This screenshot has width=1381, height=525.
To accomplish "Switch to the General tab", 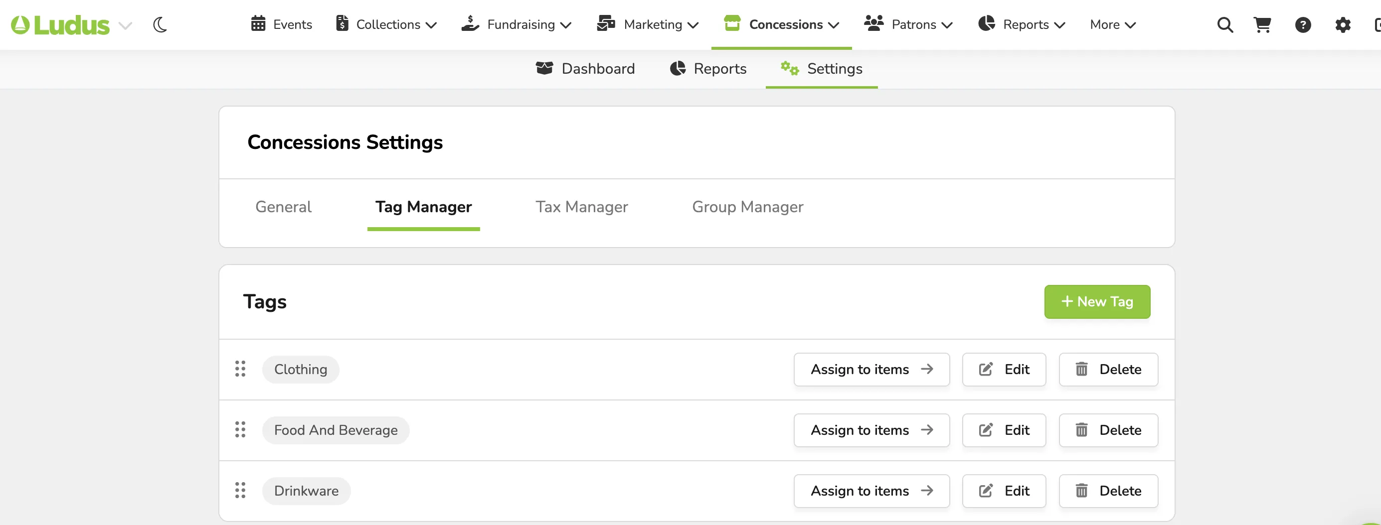I will (283, 207).
